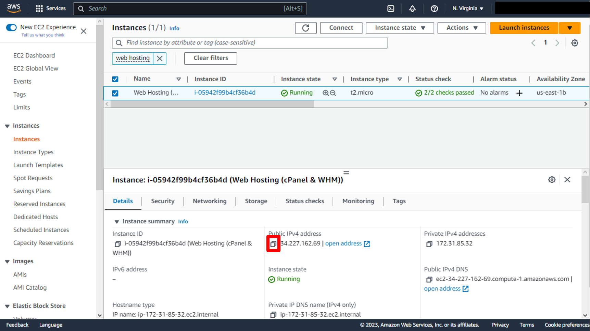Expand Launch instances split-button arrow
Viewport: 590px width, 331px height.
tap(569, 28)
